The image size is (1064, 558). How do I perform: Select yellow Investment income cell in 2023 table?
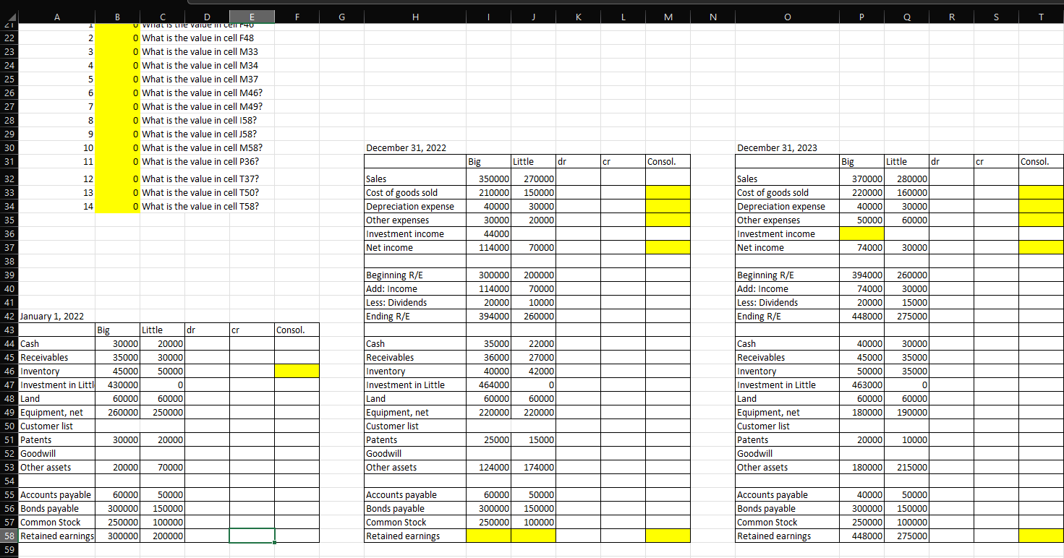pos(861,233)
